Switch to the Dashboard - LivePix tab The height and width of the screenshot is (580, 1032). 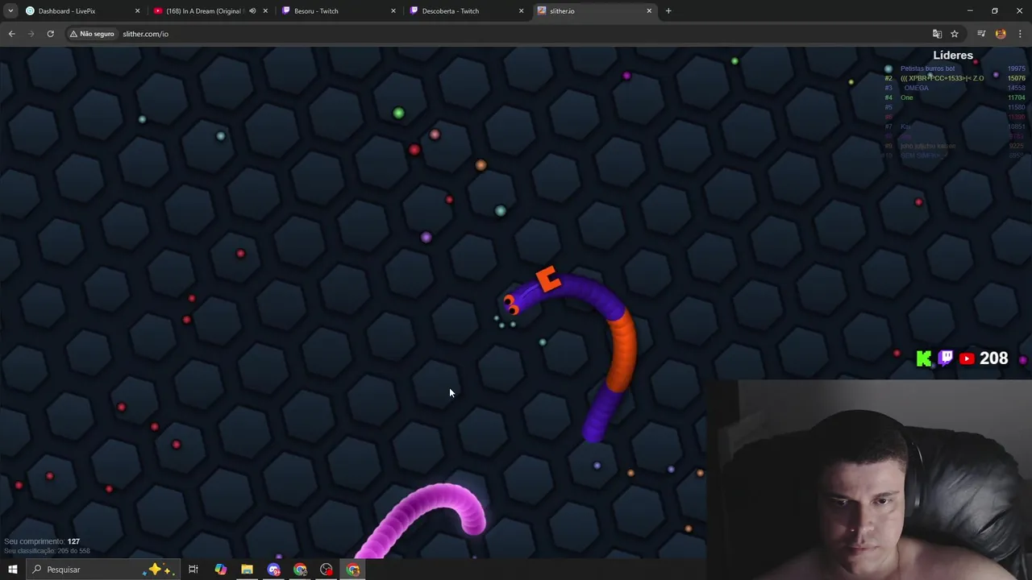[x=84, y=11]
